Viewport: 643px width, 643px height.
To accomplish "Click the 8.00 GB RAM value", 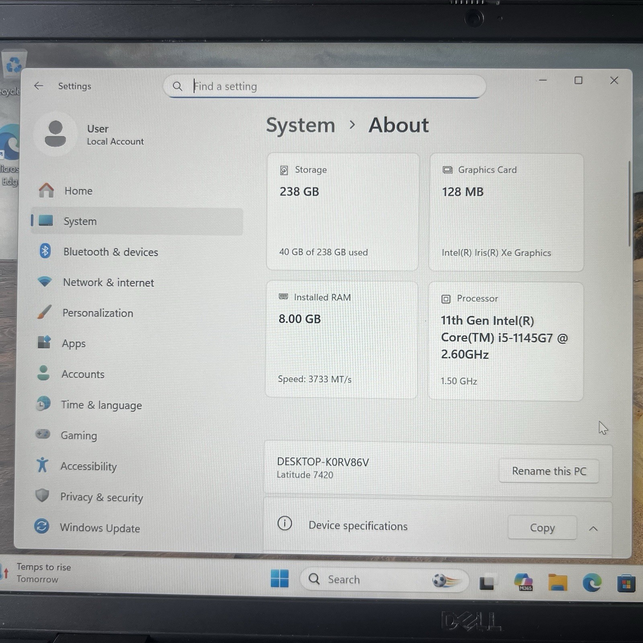I will (300, 319).
